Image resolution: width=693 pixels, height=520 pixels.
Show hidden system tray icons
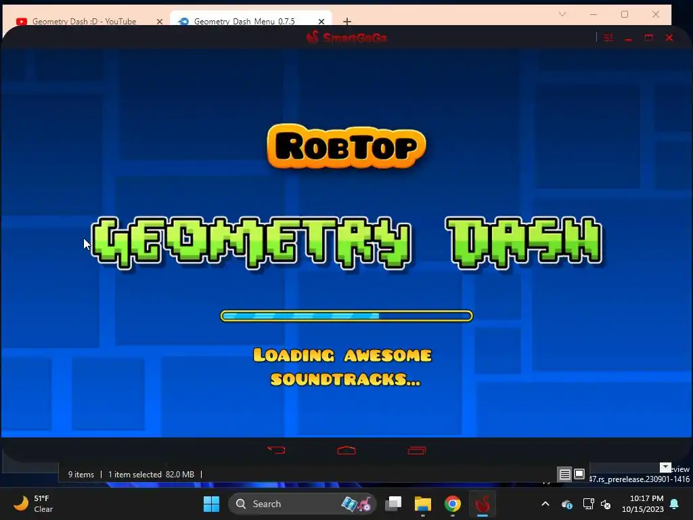click(x=545, y=504)
